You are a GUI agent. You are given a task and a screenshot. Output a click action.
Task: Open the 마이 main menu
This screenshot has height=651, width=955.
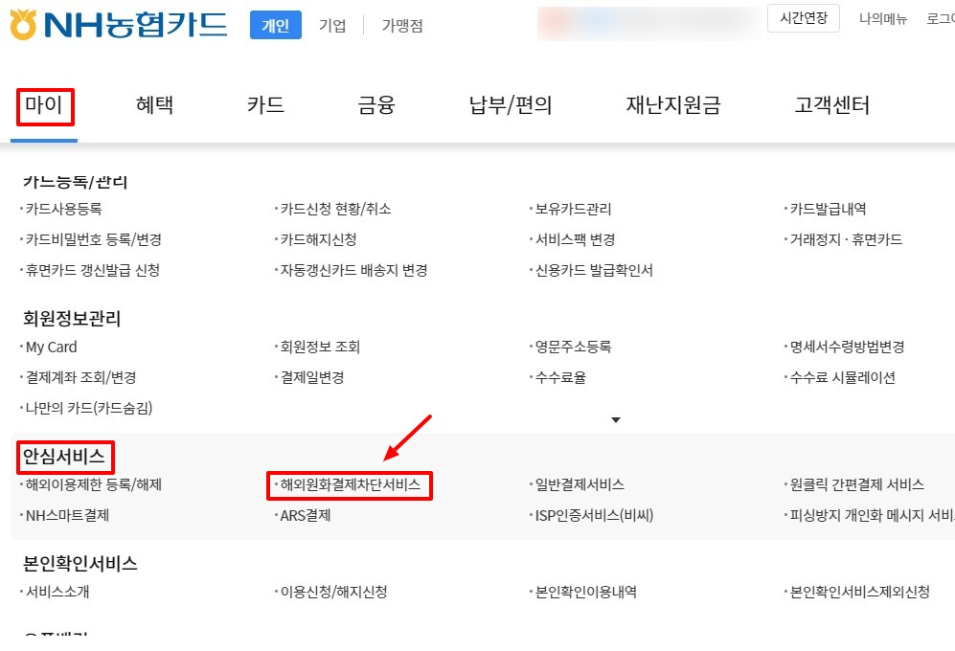coord(44,104)
